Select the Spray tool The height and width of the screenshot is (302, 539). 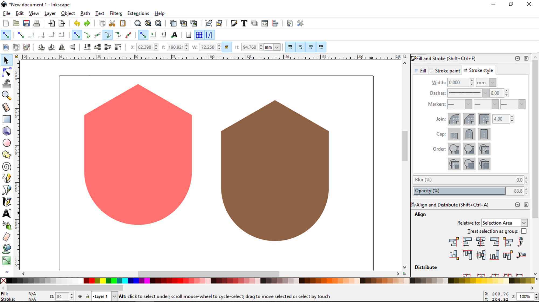tap(6, 225)
